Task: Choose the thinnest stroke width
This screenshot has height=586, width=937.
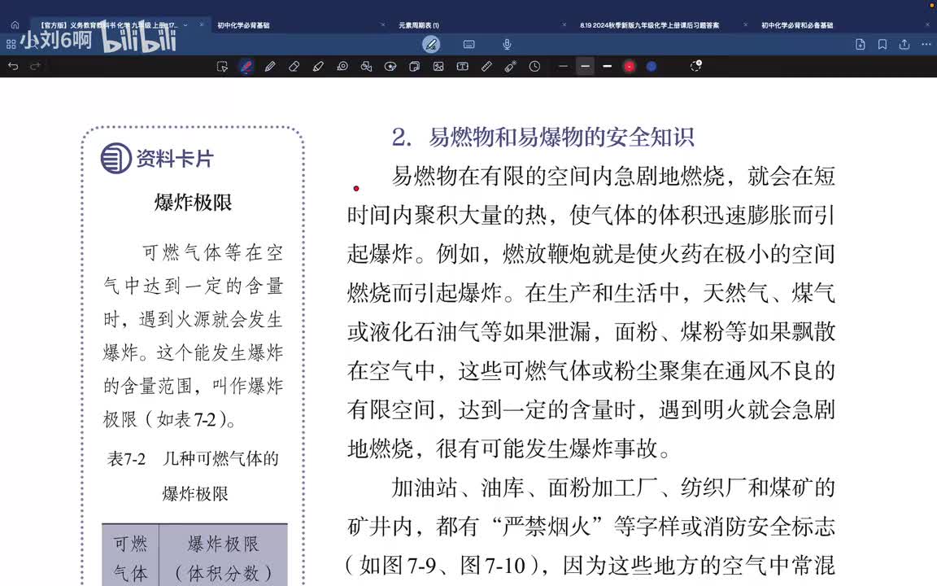Action: 563,67
